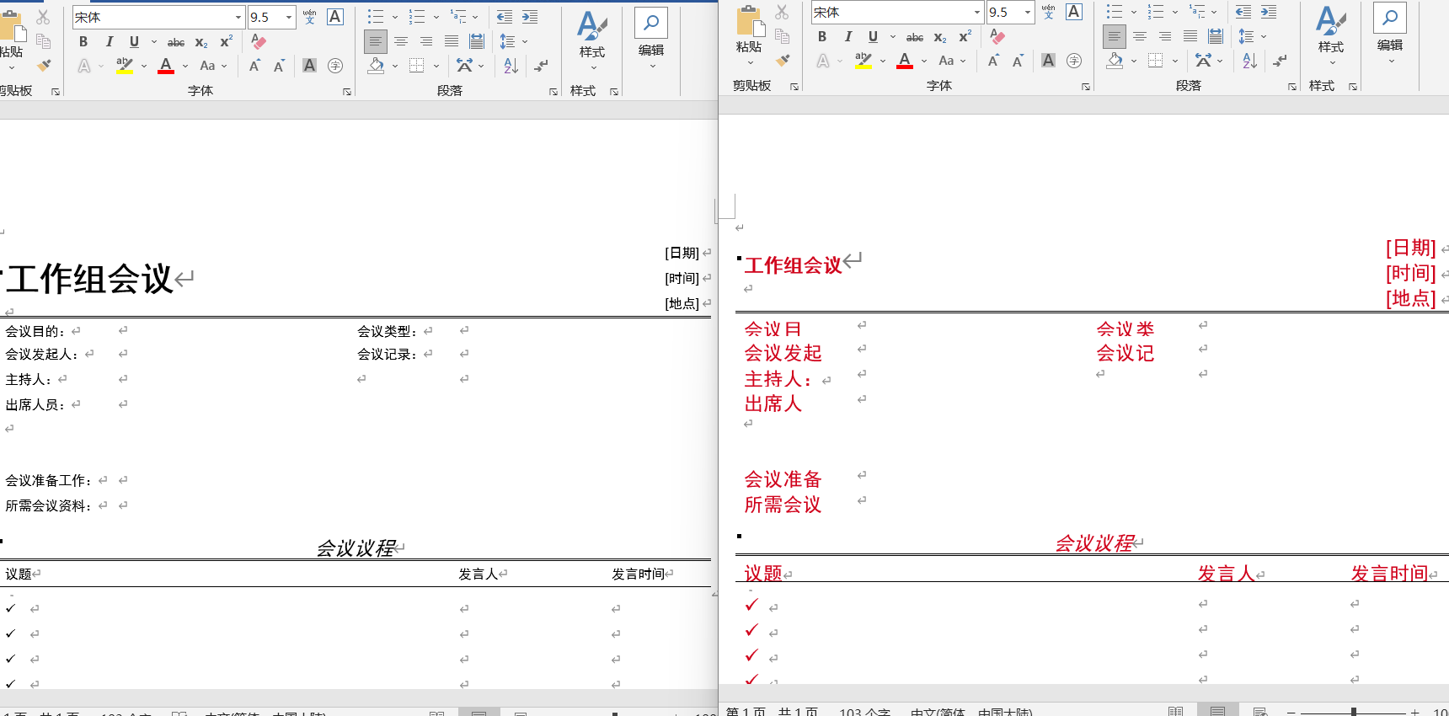1449x716 pixels.
Task: Open Clipboard pane launcher in right window
Action: [794, 87]
